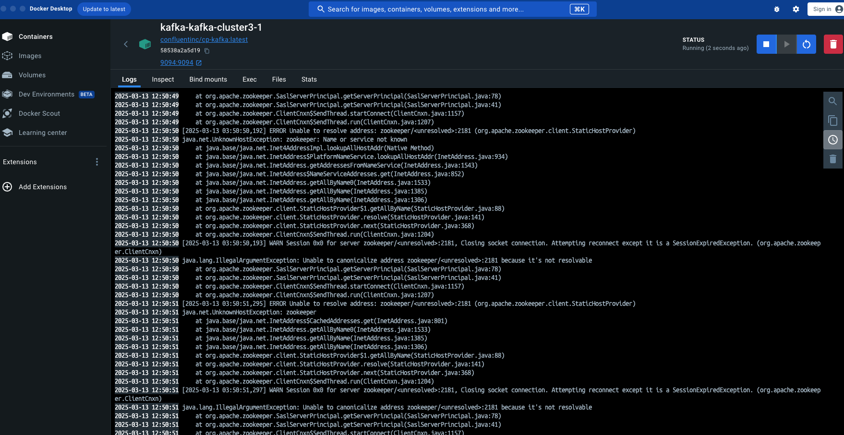
Task: Restart the container
Action: (807, 44)
